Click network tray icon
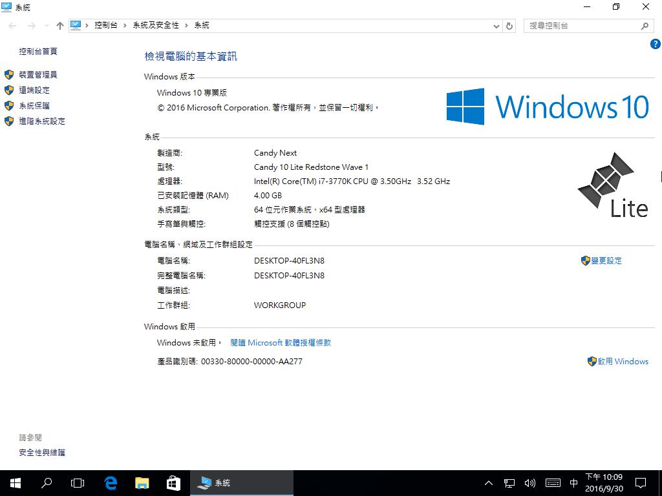The image size is (662, 496). pos(509,483)
